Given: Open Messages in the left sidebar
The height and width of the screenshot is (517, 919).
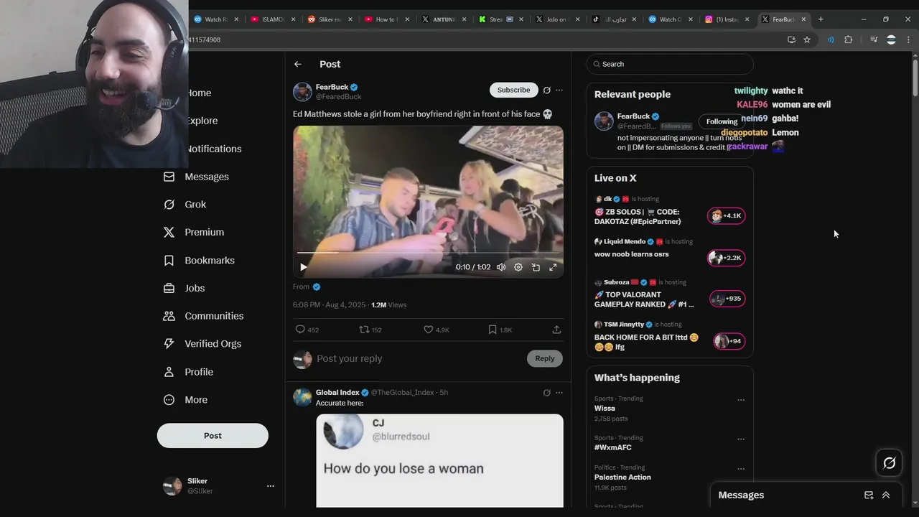Looking at the screenshot, I should (196, 177).
